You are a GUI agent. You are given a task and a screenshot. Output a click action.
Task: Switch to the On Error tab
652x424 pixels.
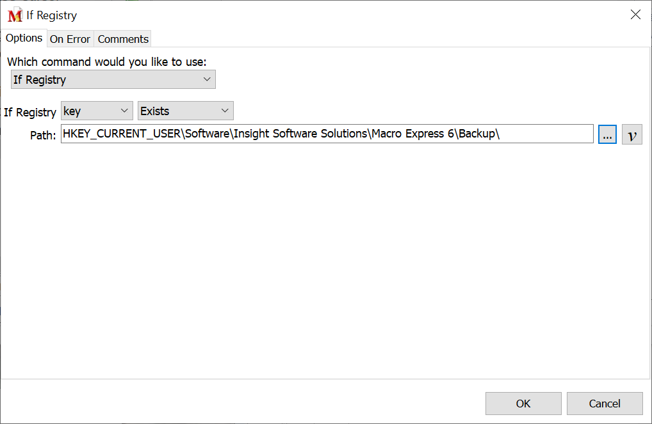pyautogui.click(x=70, y=39)
